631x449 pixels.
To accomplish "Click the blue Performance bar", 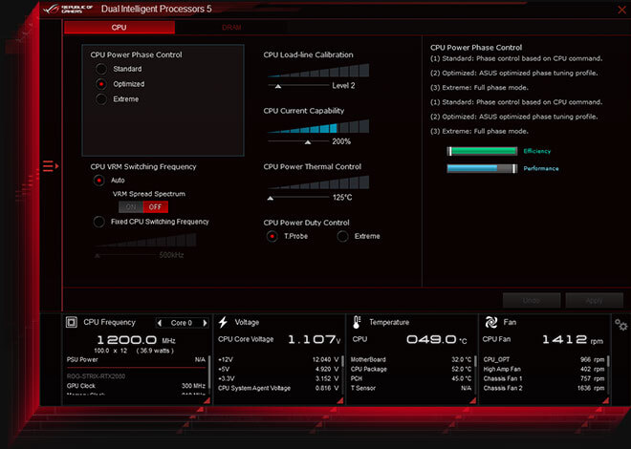I will tap(482, 168).
